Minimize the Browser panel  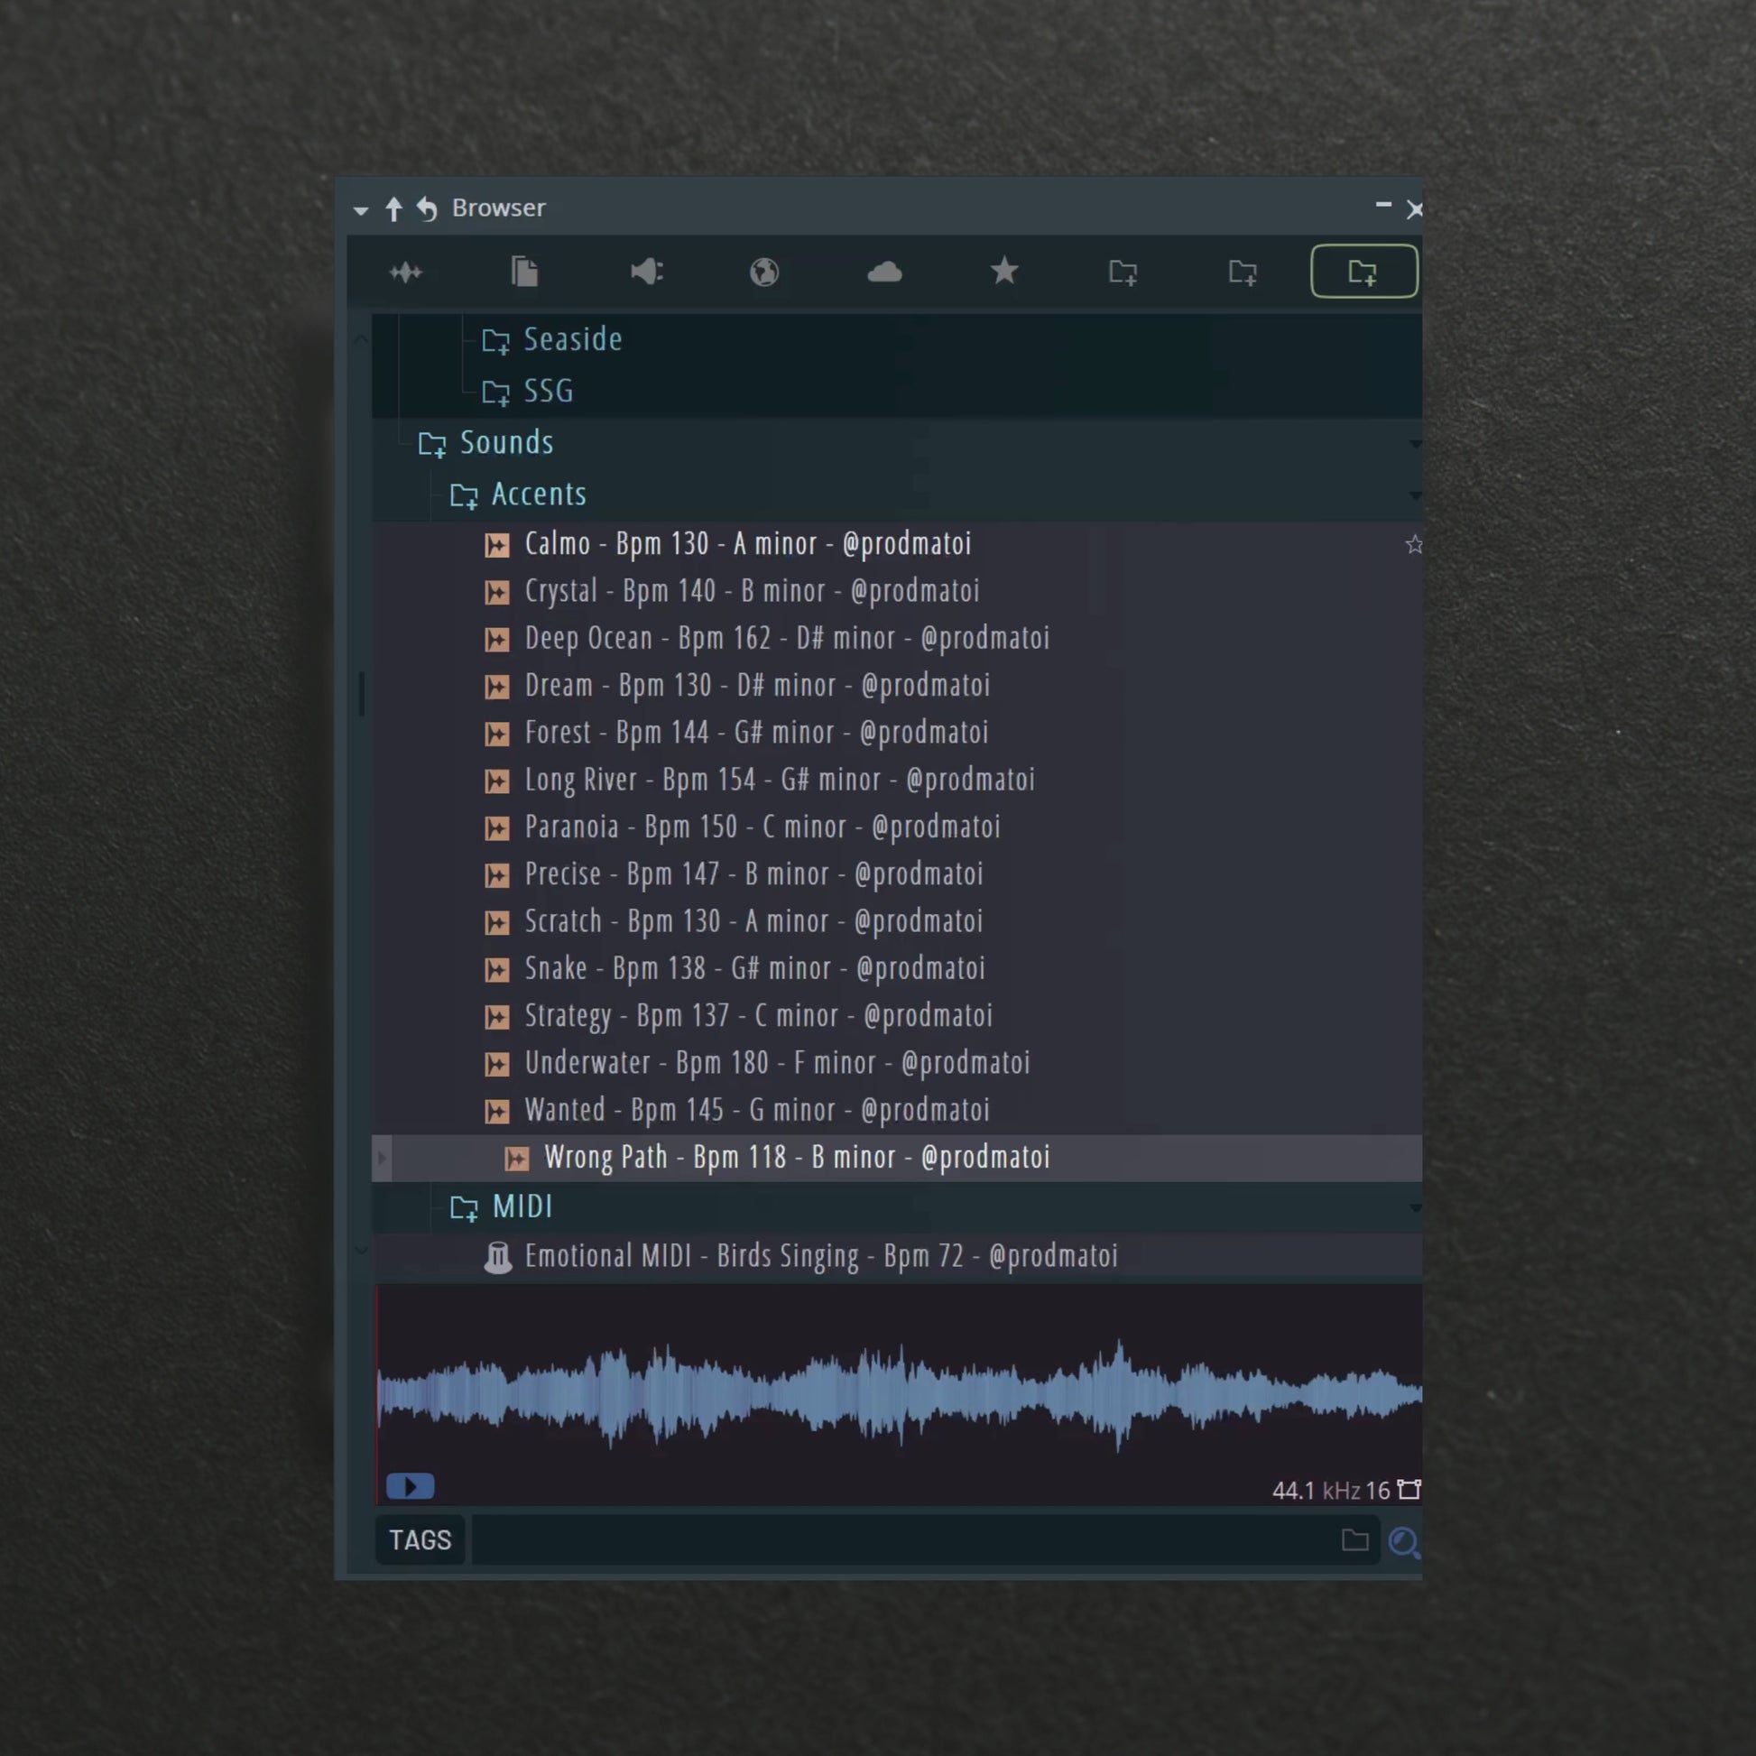(1383, 206)
